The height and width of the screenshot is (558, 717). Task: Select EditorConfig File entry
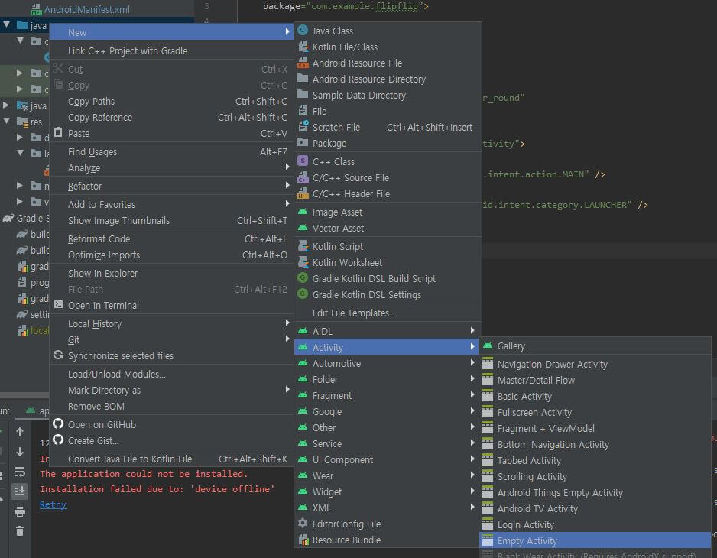tap(388, 524)
